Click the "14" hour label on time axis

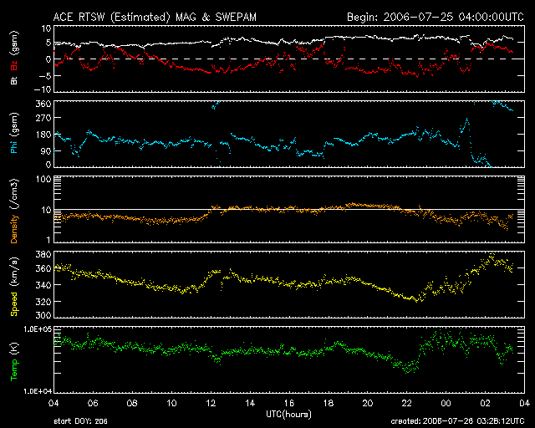pos(250,403)
